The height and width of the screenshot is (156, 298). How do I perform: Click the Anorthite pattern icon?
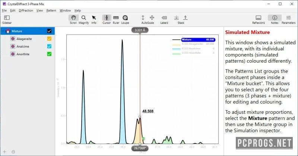click(13, 54)
